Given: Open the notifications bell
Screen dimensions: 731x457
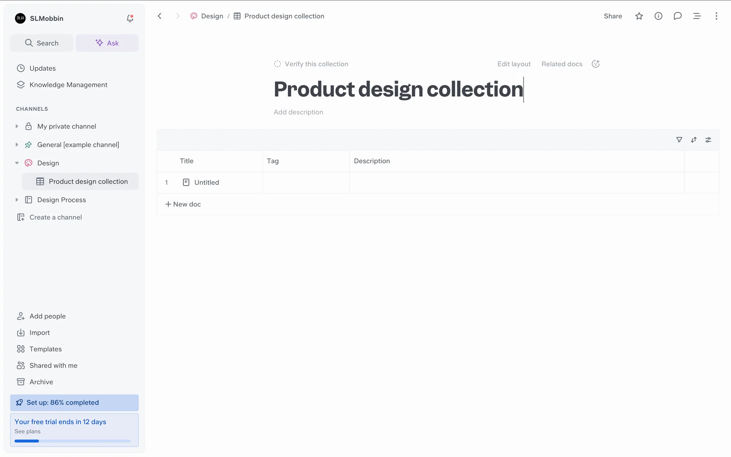Looking at the screenshot, I should point(130,18).
